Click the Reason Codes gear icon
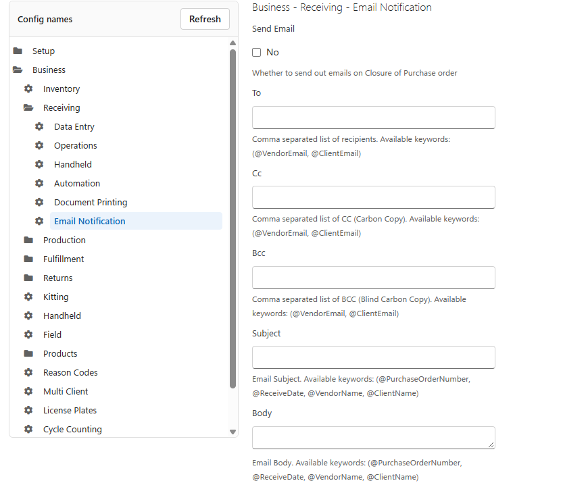The image size is (563, 483). pos(28,372)
